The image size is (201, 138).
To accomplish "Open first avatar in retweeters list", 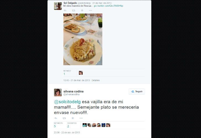I will (x=84, y=125).
